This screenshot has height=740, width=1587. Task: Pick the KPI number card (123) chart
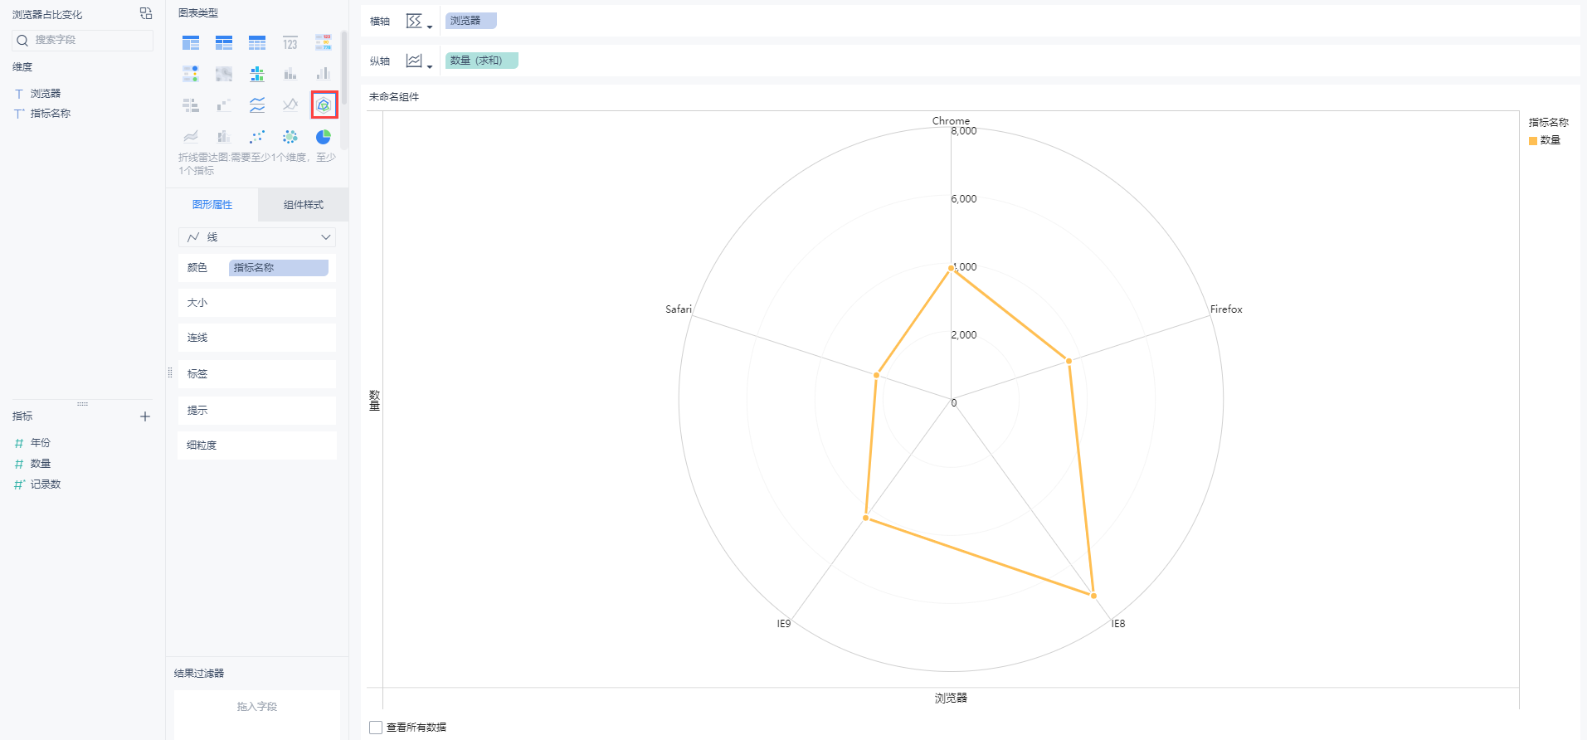tap(290, 43)
